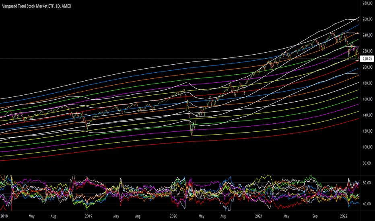Click the 2019 time axis label
This screenshot has width=375, height=221.
89,216
